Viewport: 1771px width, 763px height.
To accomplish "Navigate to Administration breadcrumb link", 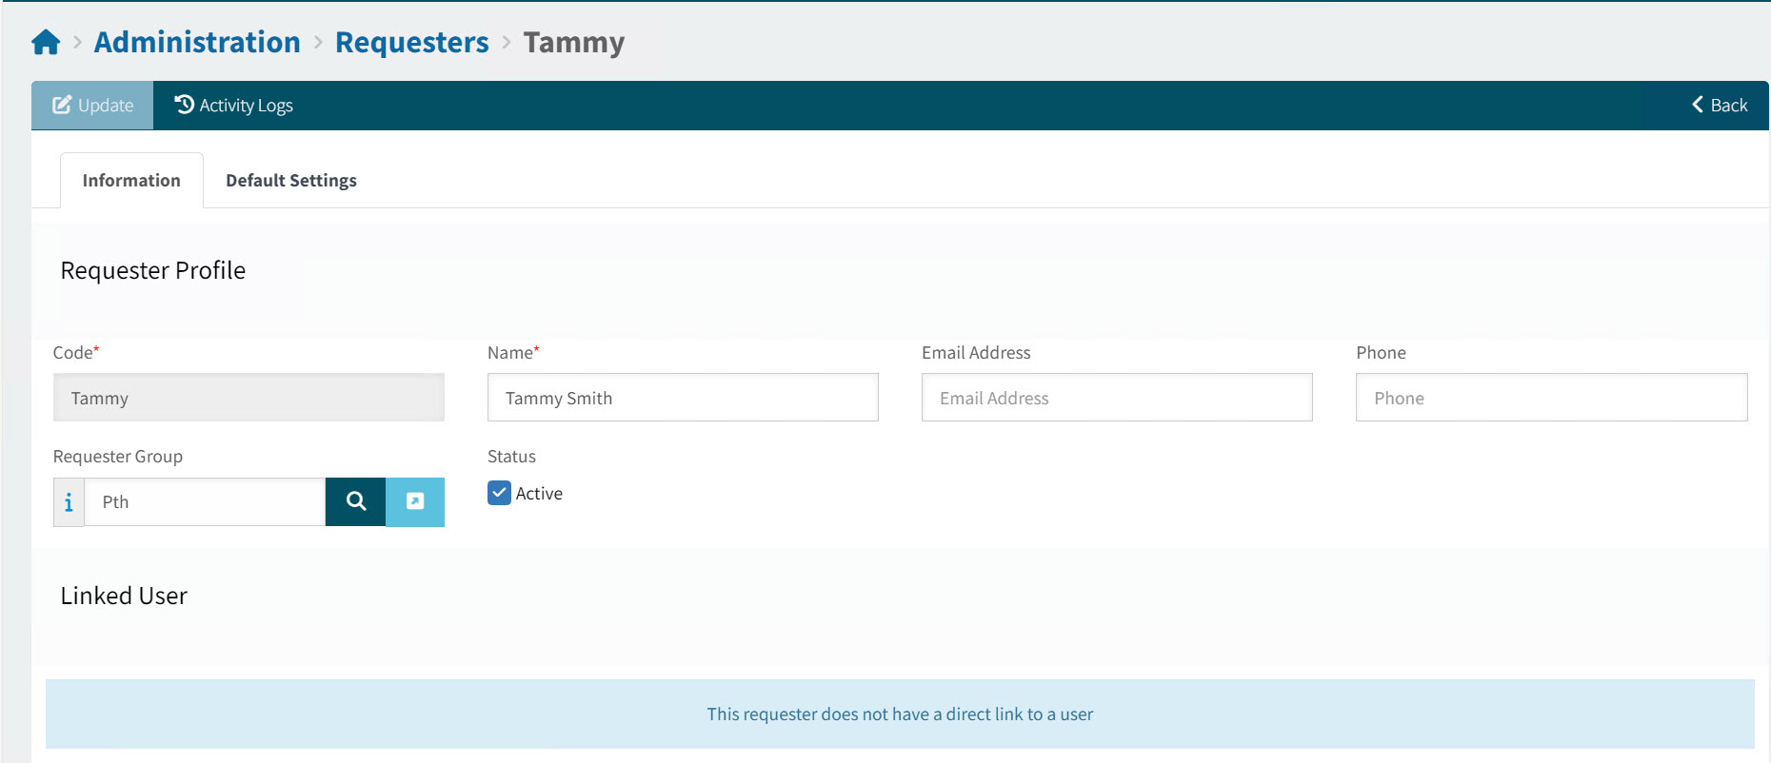I will 197,43.
